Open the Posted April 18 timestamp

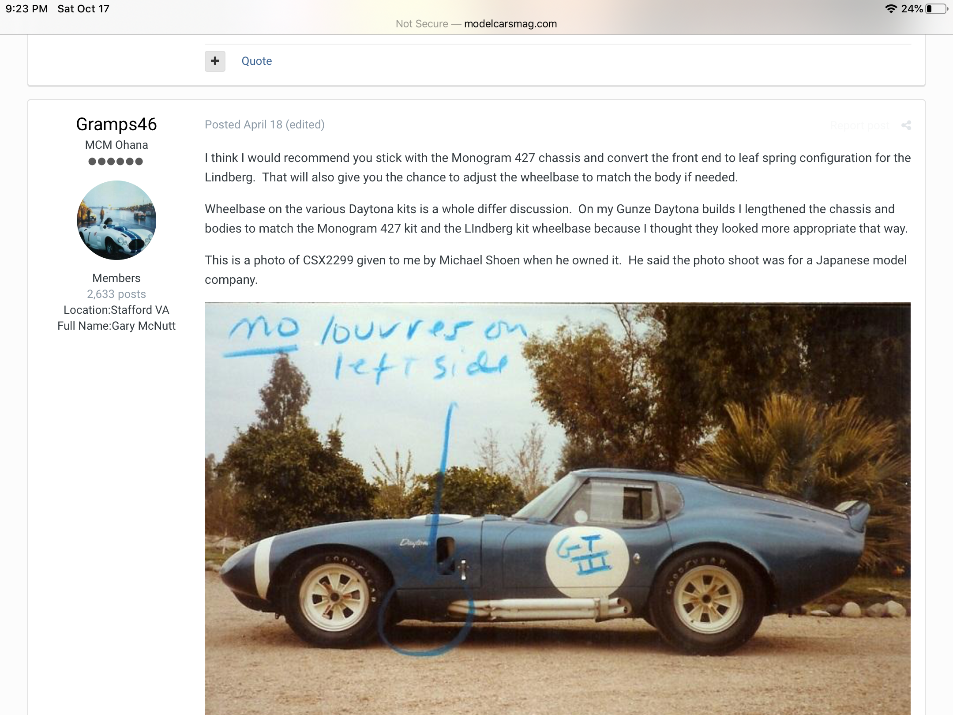tap(243, 124)
